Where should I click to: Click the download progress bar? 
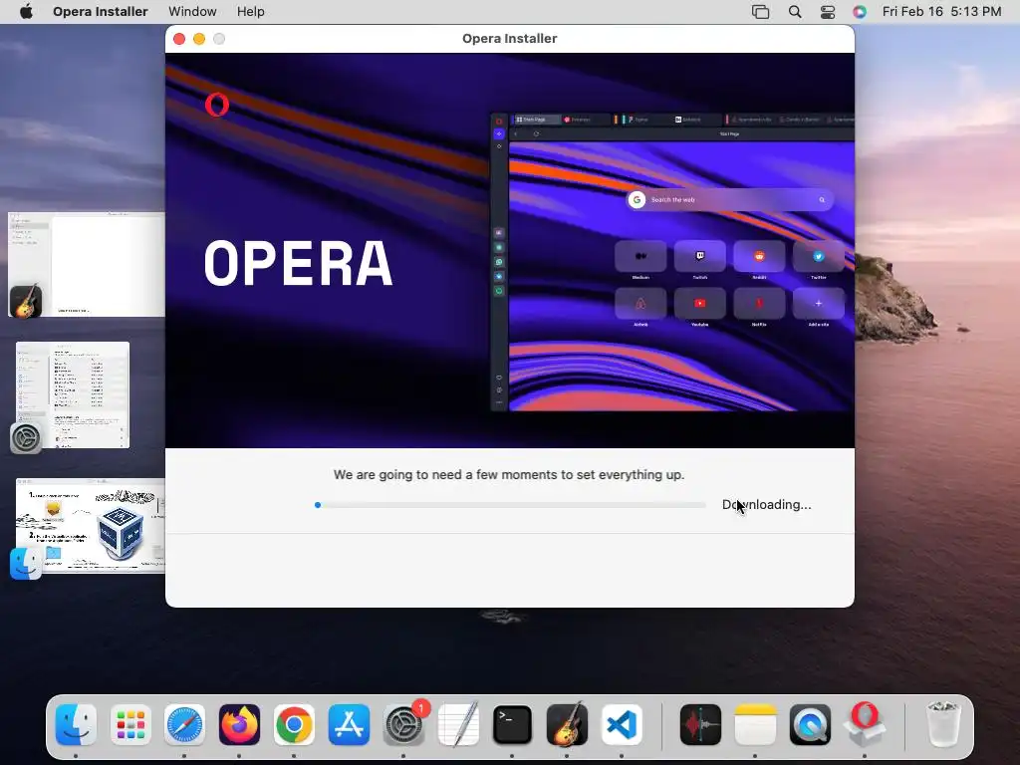point(510,505)
